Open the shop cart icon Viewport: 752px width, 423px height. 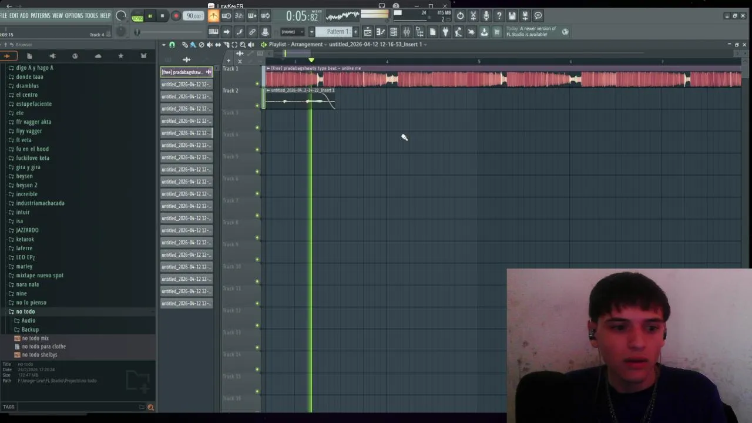[497, 32]
